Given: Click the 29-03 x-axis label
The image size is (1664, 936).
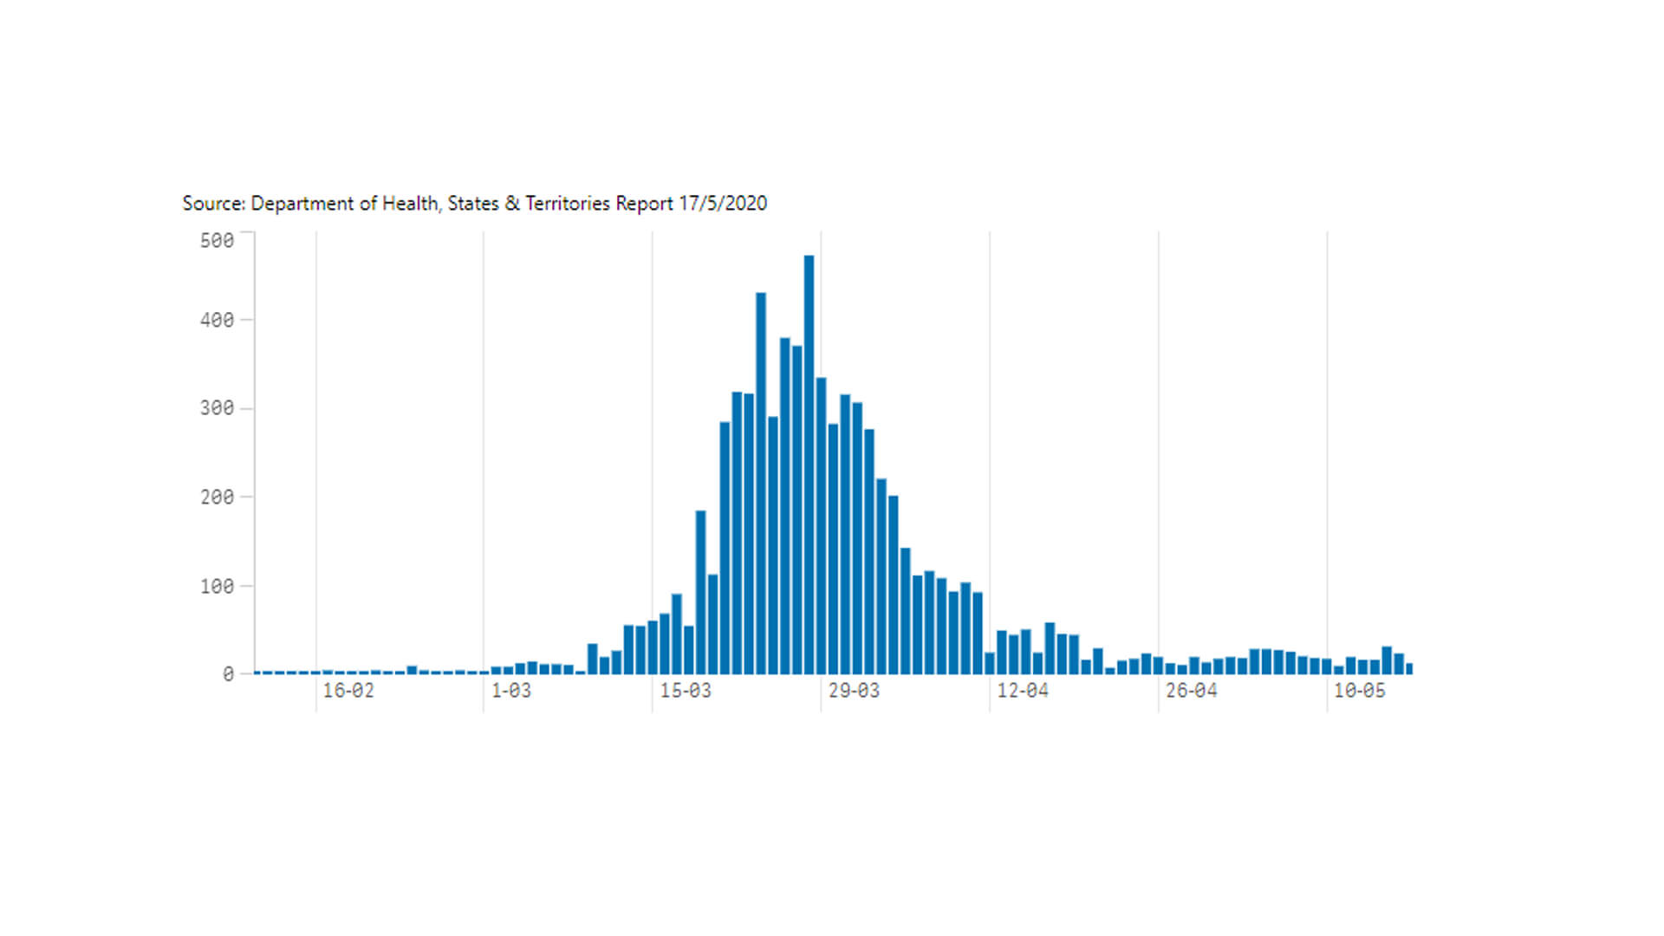Looking at the screenshot, I should pos(854,691).
